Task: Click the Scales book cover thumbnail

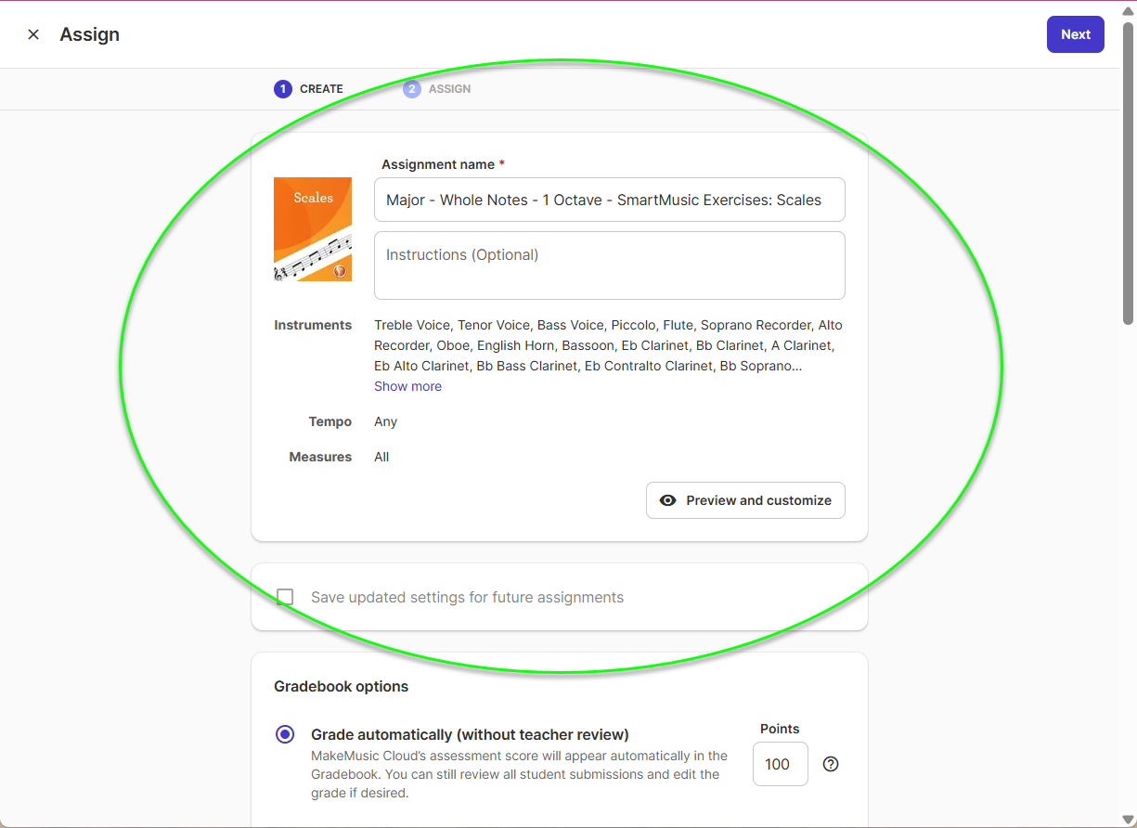Action: [x=313, y=229]
